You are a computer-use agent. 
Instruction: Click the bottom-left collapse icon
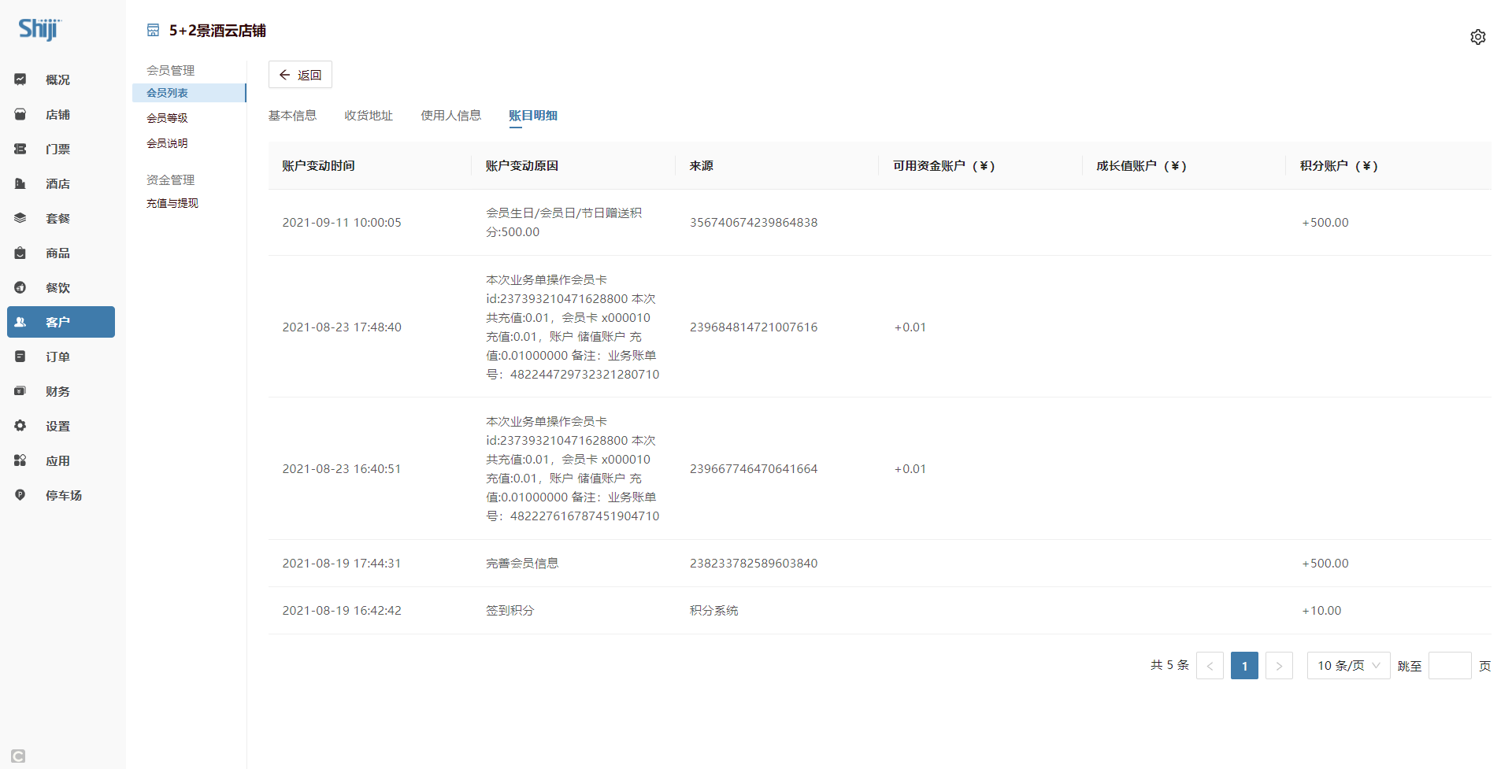[19, 756]
